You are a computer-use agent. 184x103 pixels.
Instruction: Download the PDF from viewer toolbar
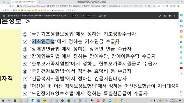pos(165,16)
